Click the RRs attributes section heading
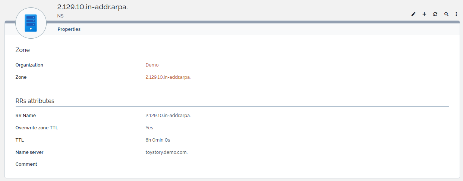 [x=35, y=101]
